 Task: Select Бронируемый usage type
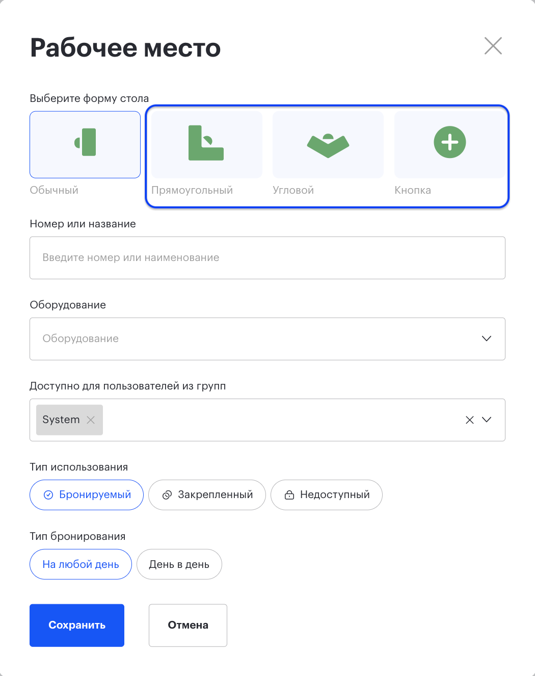pyautogui.click(x=87, y=495)
